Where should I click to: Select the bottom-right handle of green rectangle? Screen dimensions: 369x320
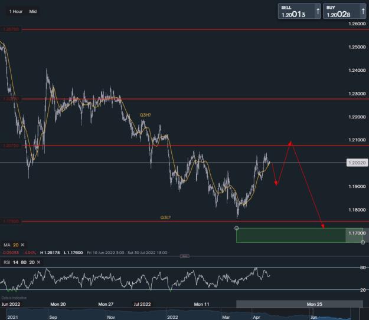click(363, 242)
